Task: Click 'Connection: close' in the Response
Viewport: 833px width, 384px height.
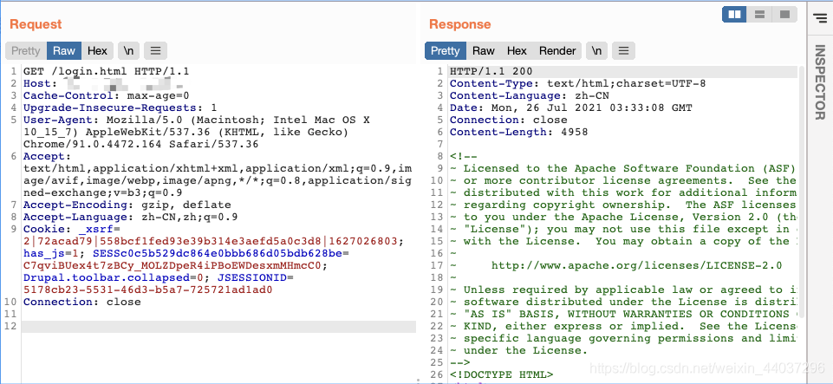Action: 509,120
